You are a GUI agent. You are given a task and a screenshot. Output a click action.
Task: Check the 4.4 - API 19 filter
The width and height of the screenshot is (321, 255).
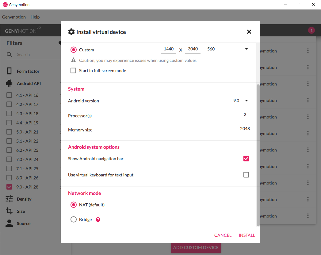tap(9, 123)
